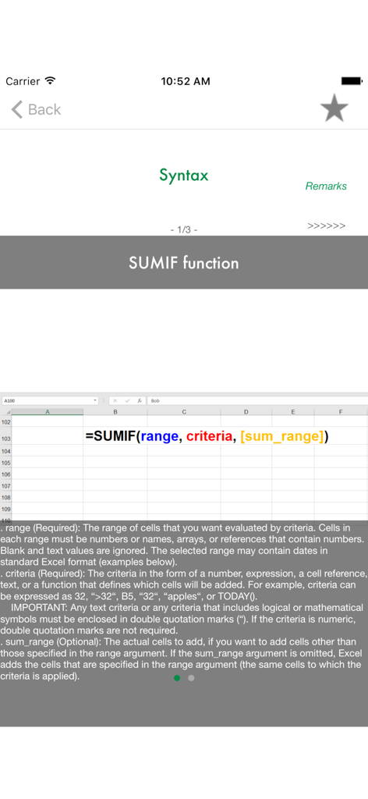Tap the yellow '[sum_range]' argument
This screenshot has width=368, height=799.
(282, 437)
